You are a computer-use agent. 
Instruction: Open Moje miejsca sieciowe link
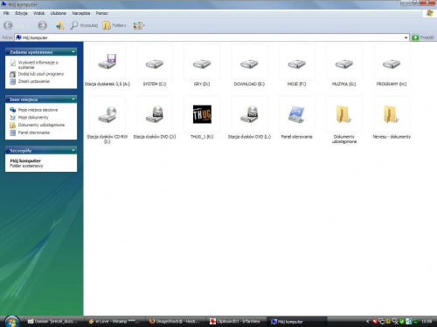click(x=38, y=110)
